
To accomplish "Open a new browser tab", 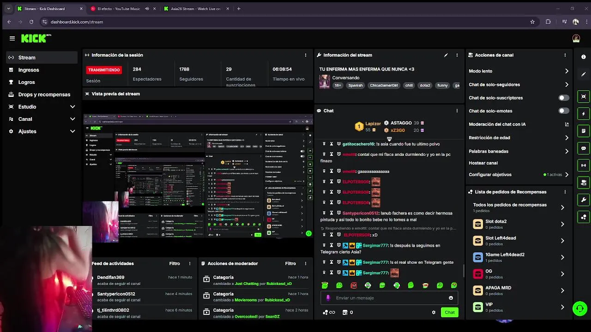I will point(239,9).
